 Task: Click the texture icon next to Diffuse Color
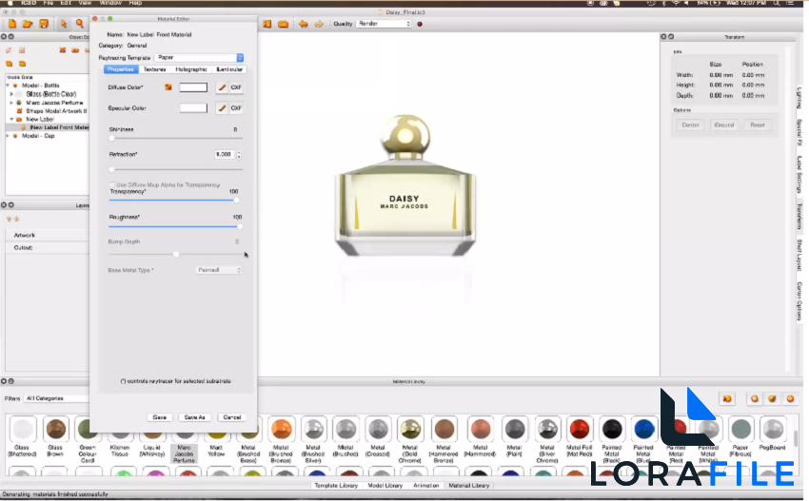click(168, 87)
